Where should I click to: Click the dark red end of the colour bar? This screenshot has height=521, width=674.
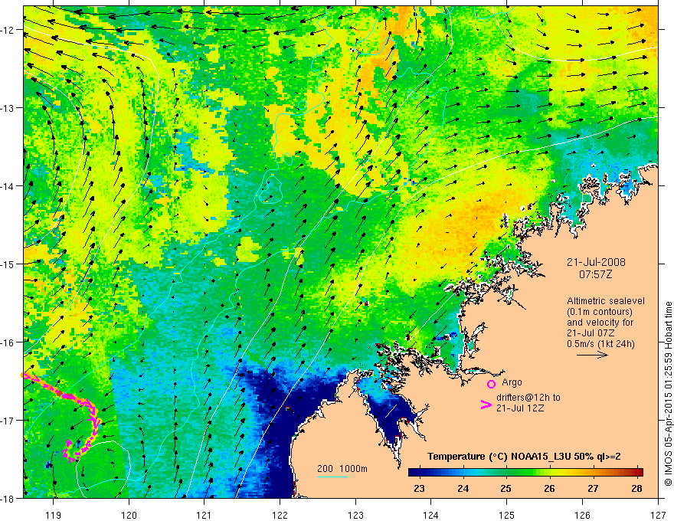pos(638,472)
